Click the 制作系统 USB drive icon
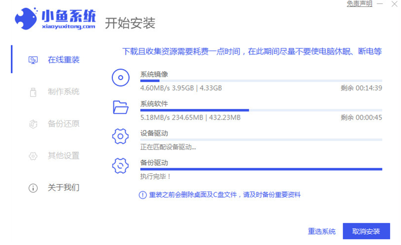Image resolution: width=401 pixels, height=245 pixels. (x=33, y=92)
